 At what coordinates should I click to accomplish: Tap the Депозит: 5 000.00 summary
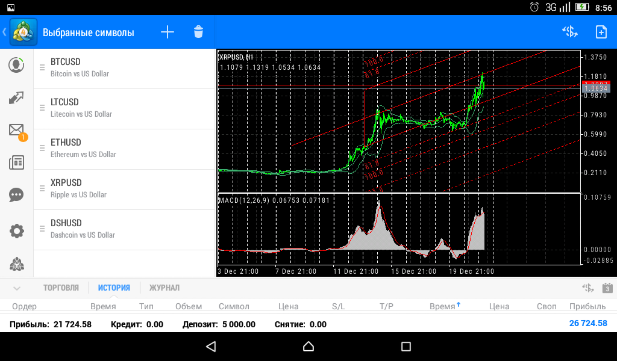point(219,324)
